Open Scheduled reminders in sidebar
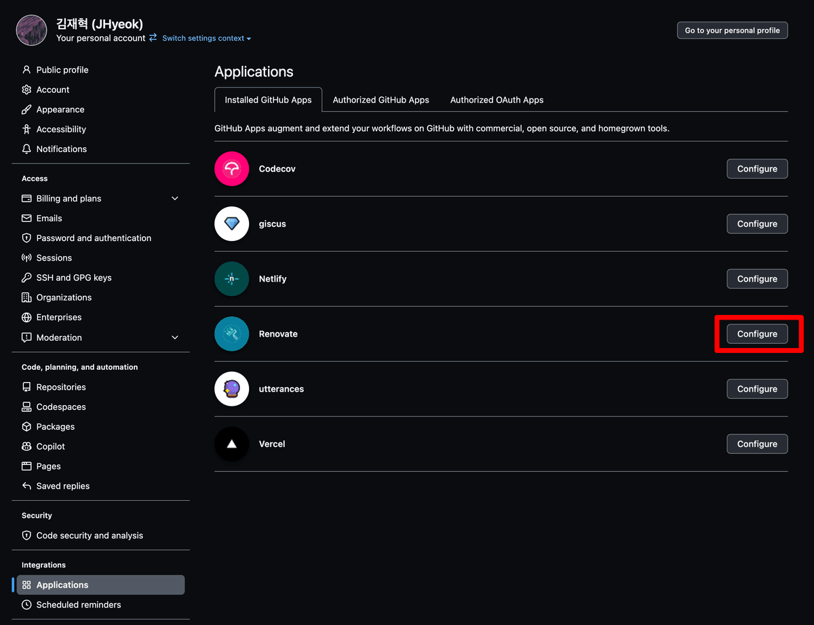Screen dimensions: 814x625 [x=79, y=605]
